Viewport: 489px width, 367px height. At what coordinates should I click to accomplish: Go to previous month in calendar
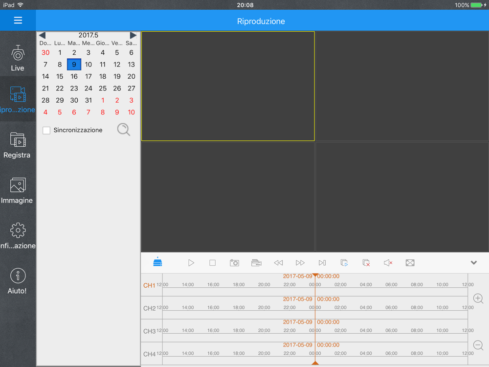coord(43,35)
